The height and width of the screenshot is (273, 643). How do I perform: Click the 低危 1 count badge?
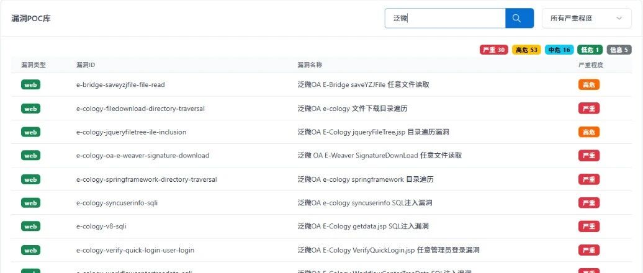(x=590, y=50)
